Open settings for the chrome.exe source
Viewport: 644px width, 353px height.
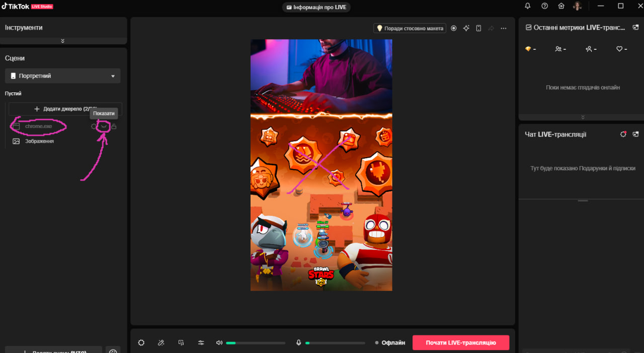click(94, 127)
